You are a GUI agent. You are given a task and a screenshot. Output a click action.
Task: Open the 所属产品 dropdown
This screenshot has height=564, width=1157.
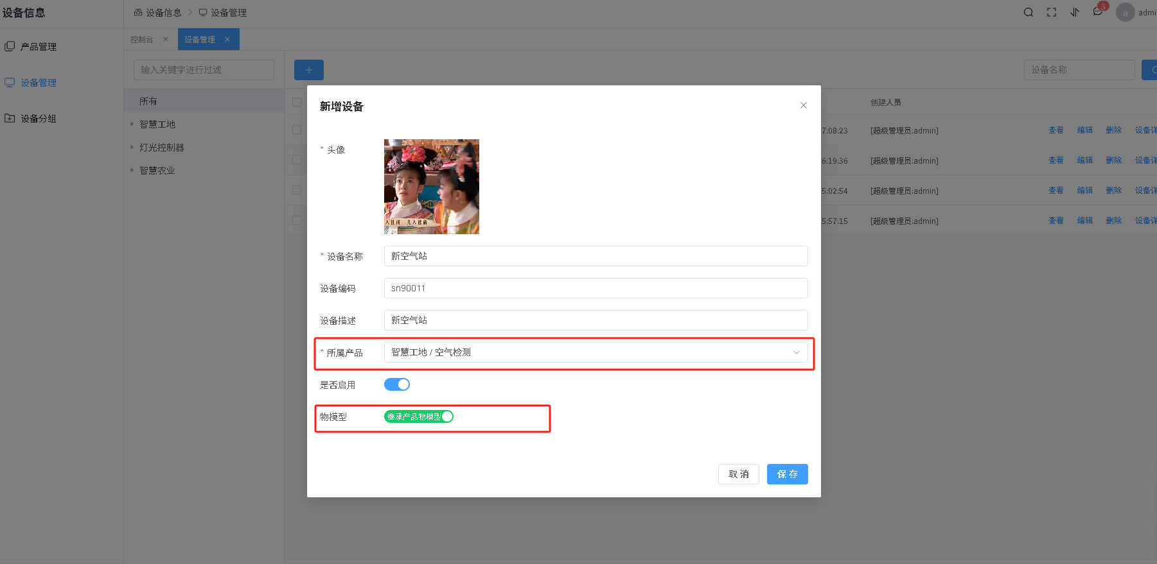[x=595, y=352]
